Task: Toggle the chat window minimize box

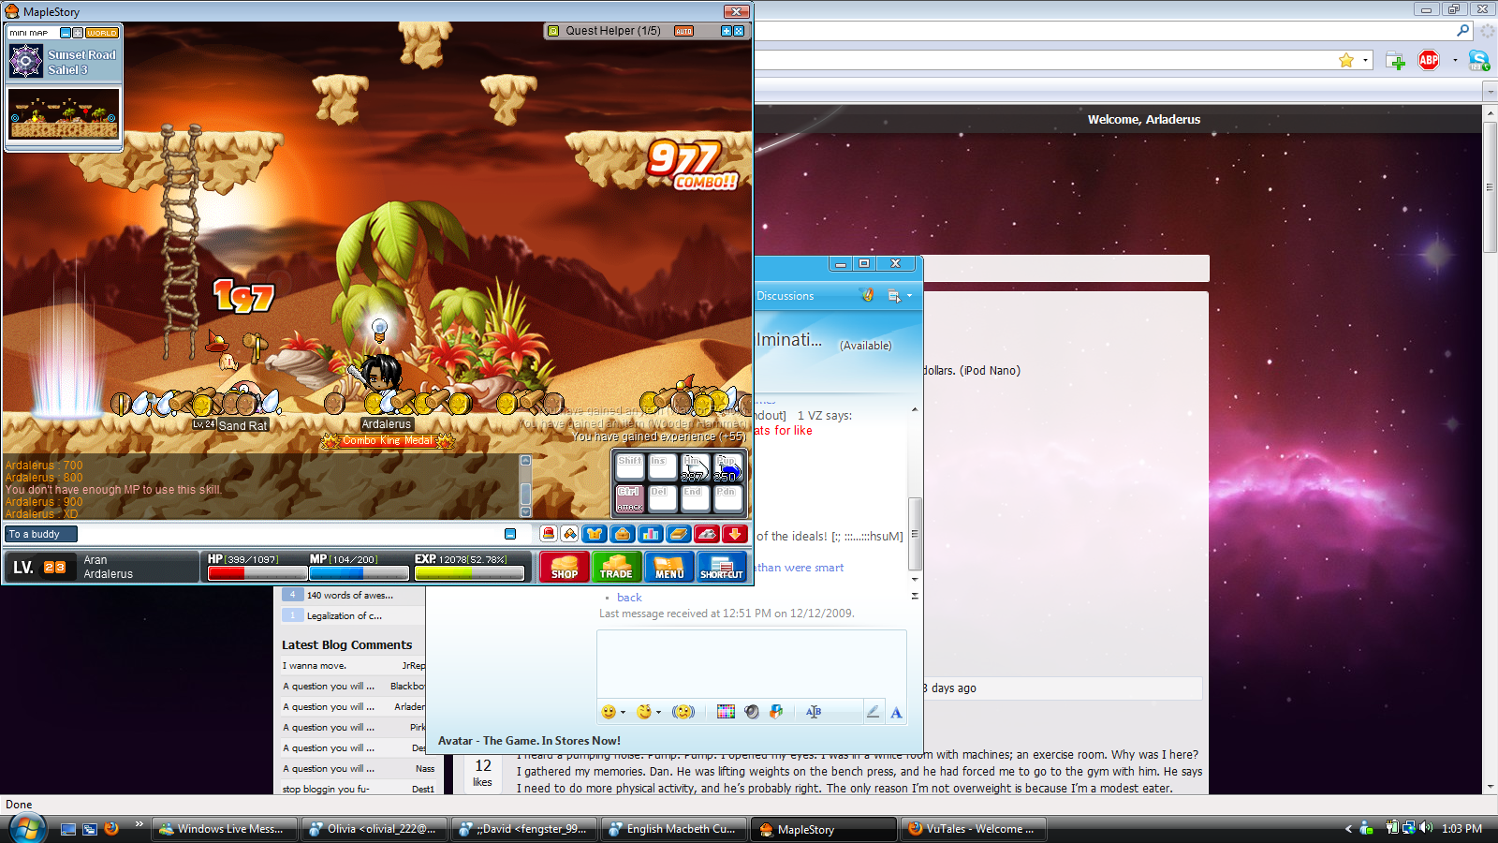Action: (510, 534)
